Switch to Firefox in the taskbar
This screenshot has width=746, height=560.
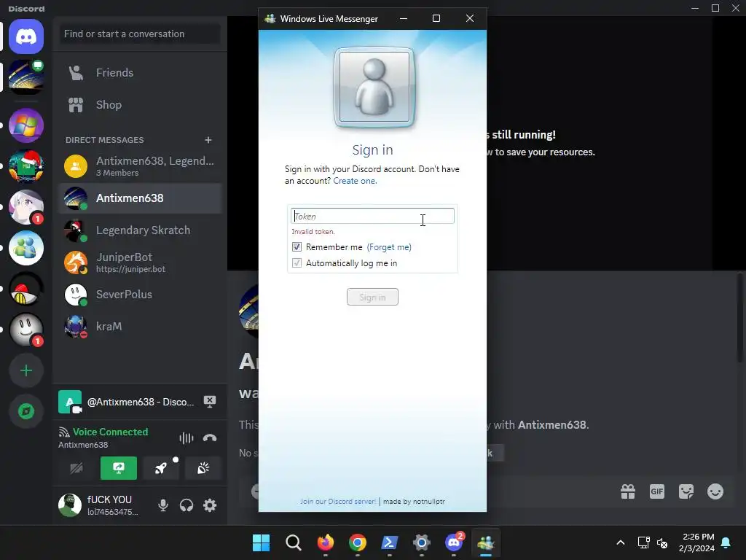[x=326, y=542]
